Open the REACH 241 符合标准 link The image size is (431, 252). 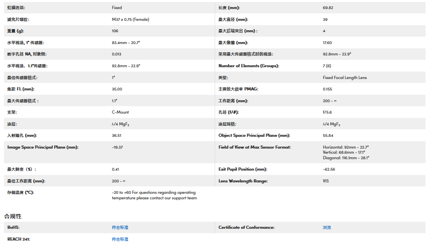(x=120, y=239)
